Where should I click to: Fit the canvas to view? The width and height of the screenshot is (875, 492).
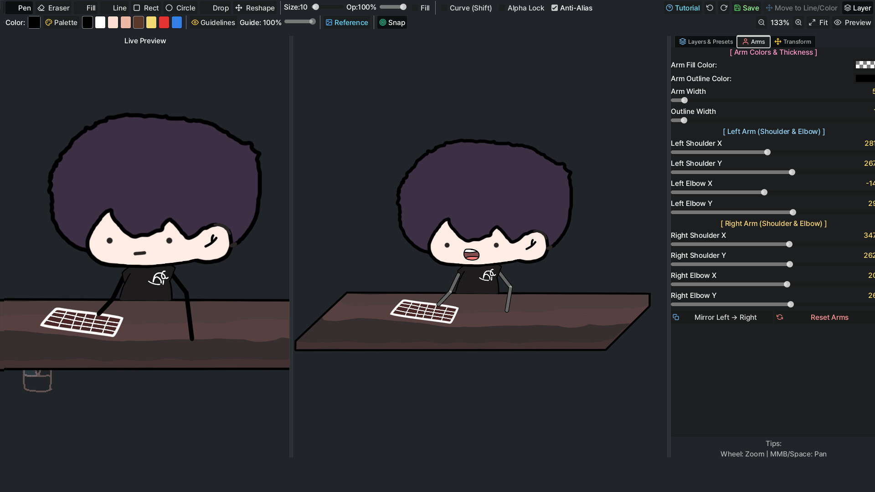click(x=818, y=22)
